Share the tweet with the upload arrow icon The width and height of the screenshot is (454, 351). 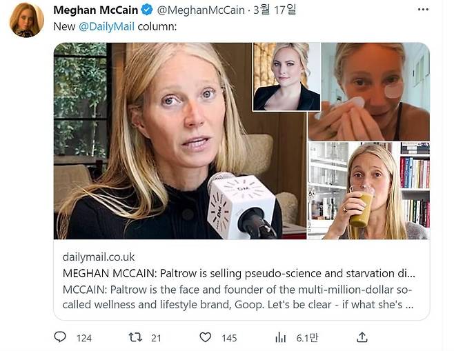point(362,337)
